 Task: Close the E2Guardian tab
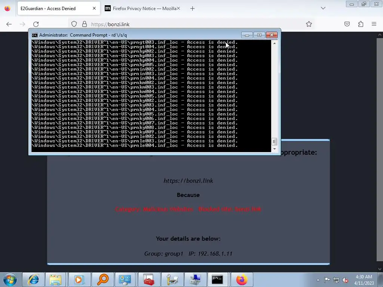pos(94,9)
